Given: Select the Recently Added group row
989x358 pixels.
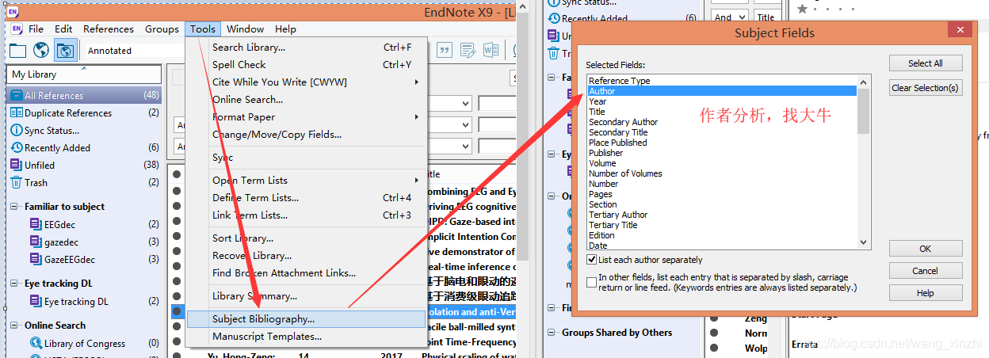Looking at the screenshot, I should [85, 148].
